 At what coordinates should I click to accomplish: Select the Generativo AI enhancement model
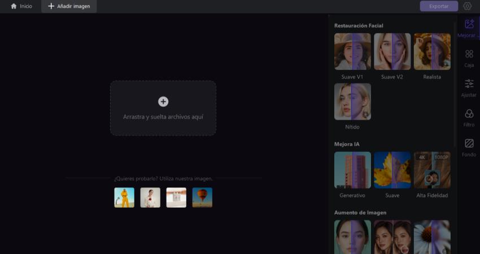(x=352, y=170)
